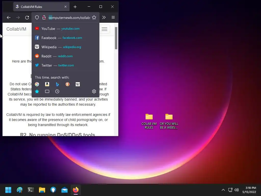The image size is (261, 196).
Task: Click the CollabVM brand link
Action: coord(16,29)
